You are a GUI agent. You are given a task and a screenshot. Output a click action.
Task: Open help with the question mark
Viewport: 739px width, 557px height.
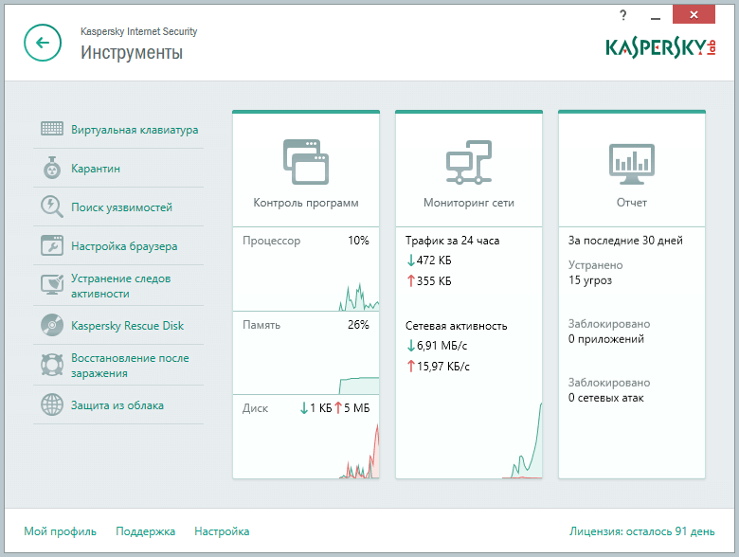623,15
